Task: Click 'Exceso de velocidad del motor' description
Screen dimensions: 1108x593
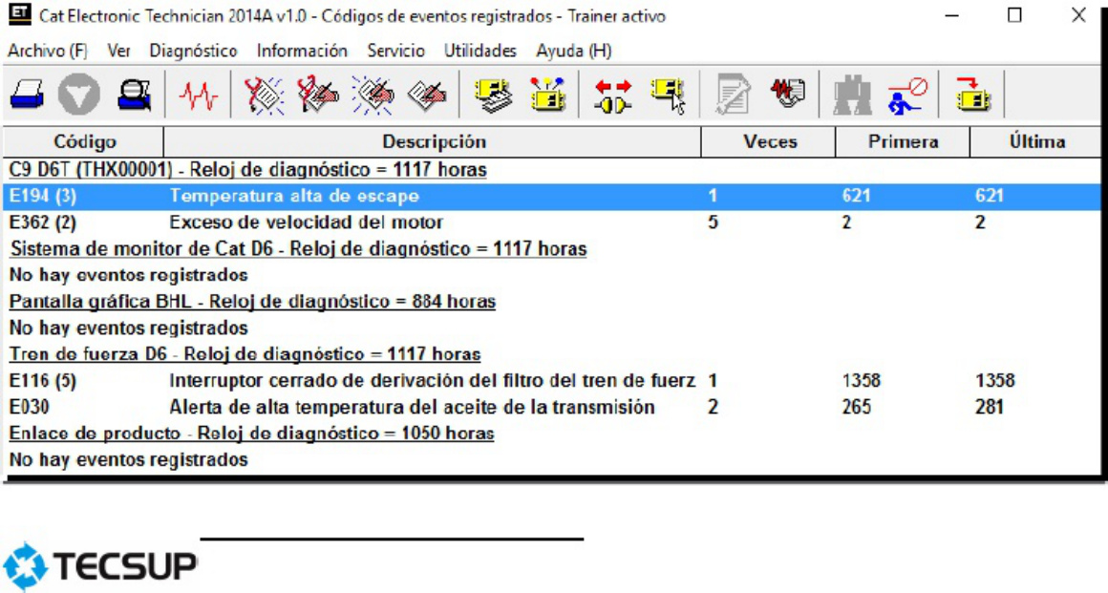Action: tap(306, 222)
